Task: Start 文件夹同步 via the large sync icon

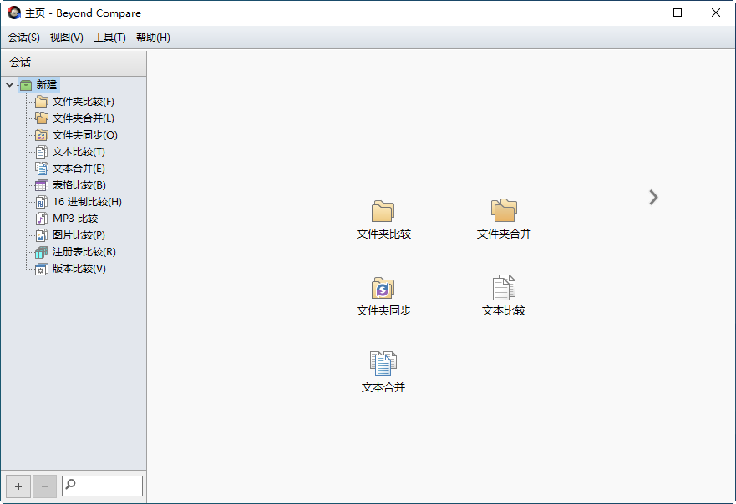Action: [383, 288]
